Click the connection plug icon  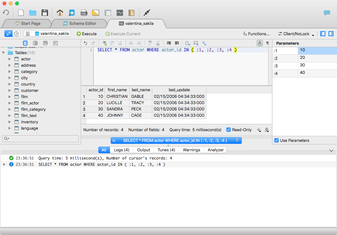[x=147, y=13]
